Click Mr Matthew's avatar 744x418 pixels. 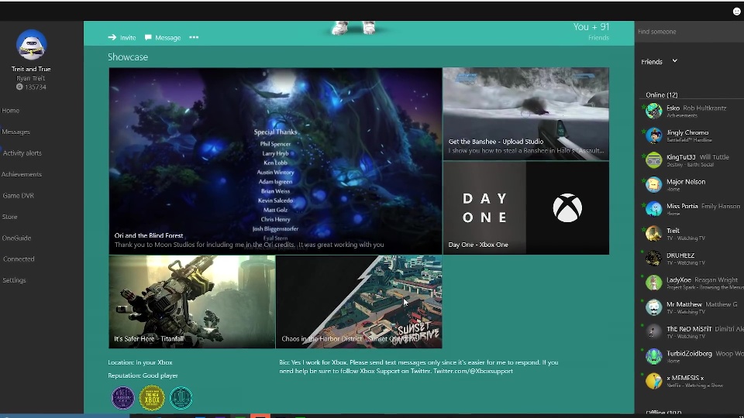[x=653, y=307]
